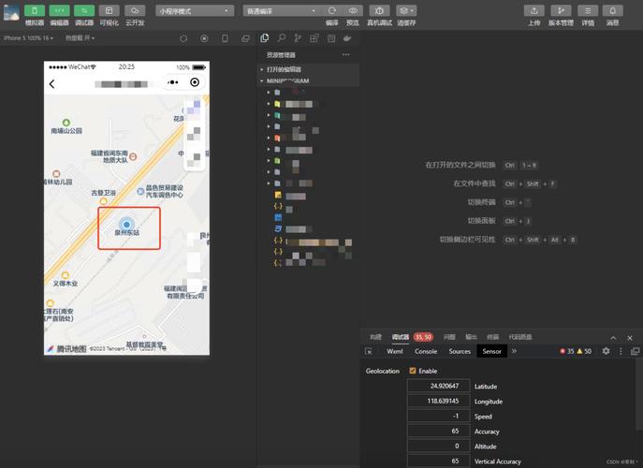Click the undock devtools window icon

[x=636, y=351]
